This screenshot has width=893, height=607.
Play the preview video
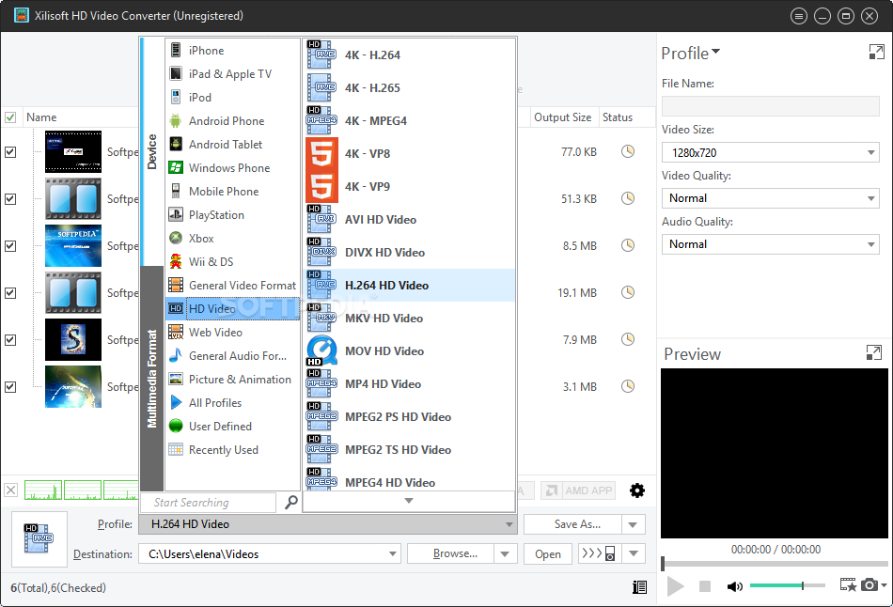click(x=676, y=586)
